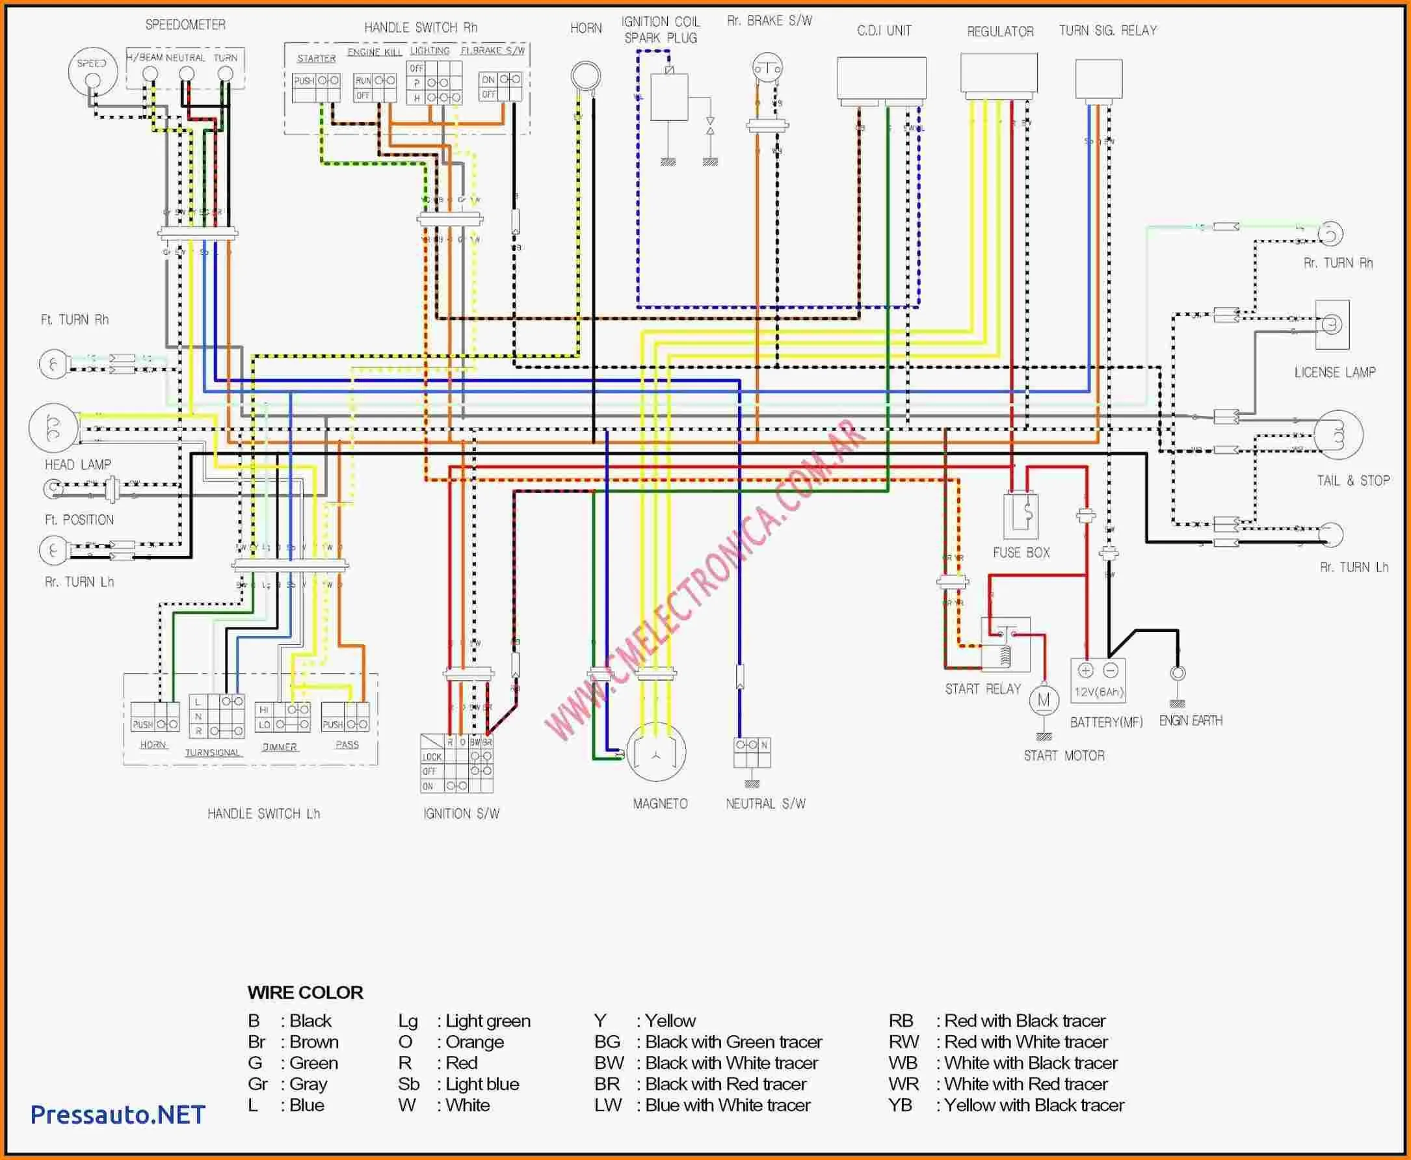This screenshot has width=1411, height=1160.
Task: Select the dimmer HI/LO switch table
Action: click(284, 717)
